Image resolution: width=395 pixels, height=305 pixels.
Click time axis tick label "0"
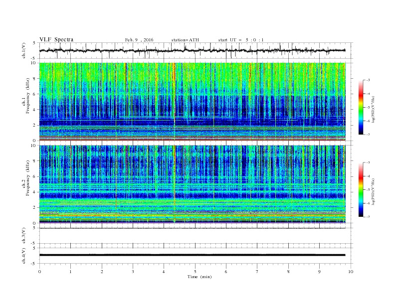39,272
